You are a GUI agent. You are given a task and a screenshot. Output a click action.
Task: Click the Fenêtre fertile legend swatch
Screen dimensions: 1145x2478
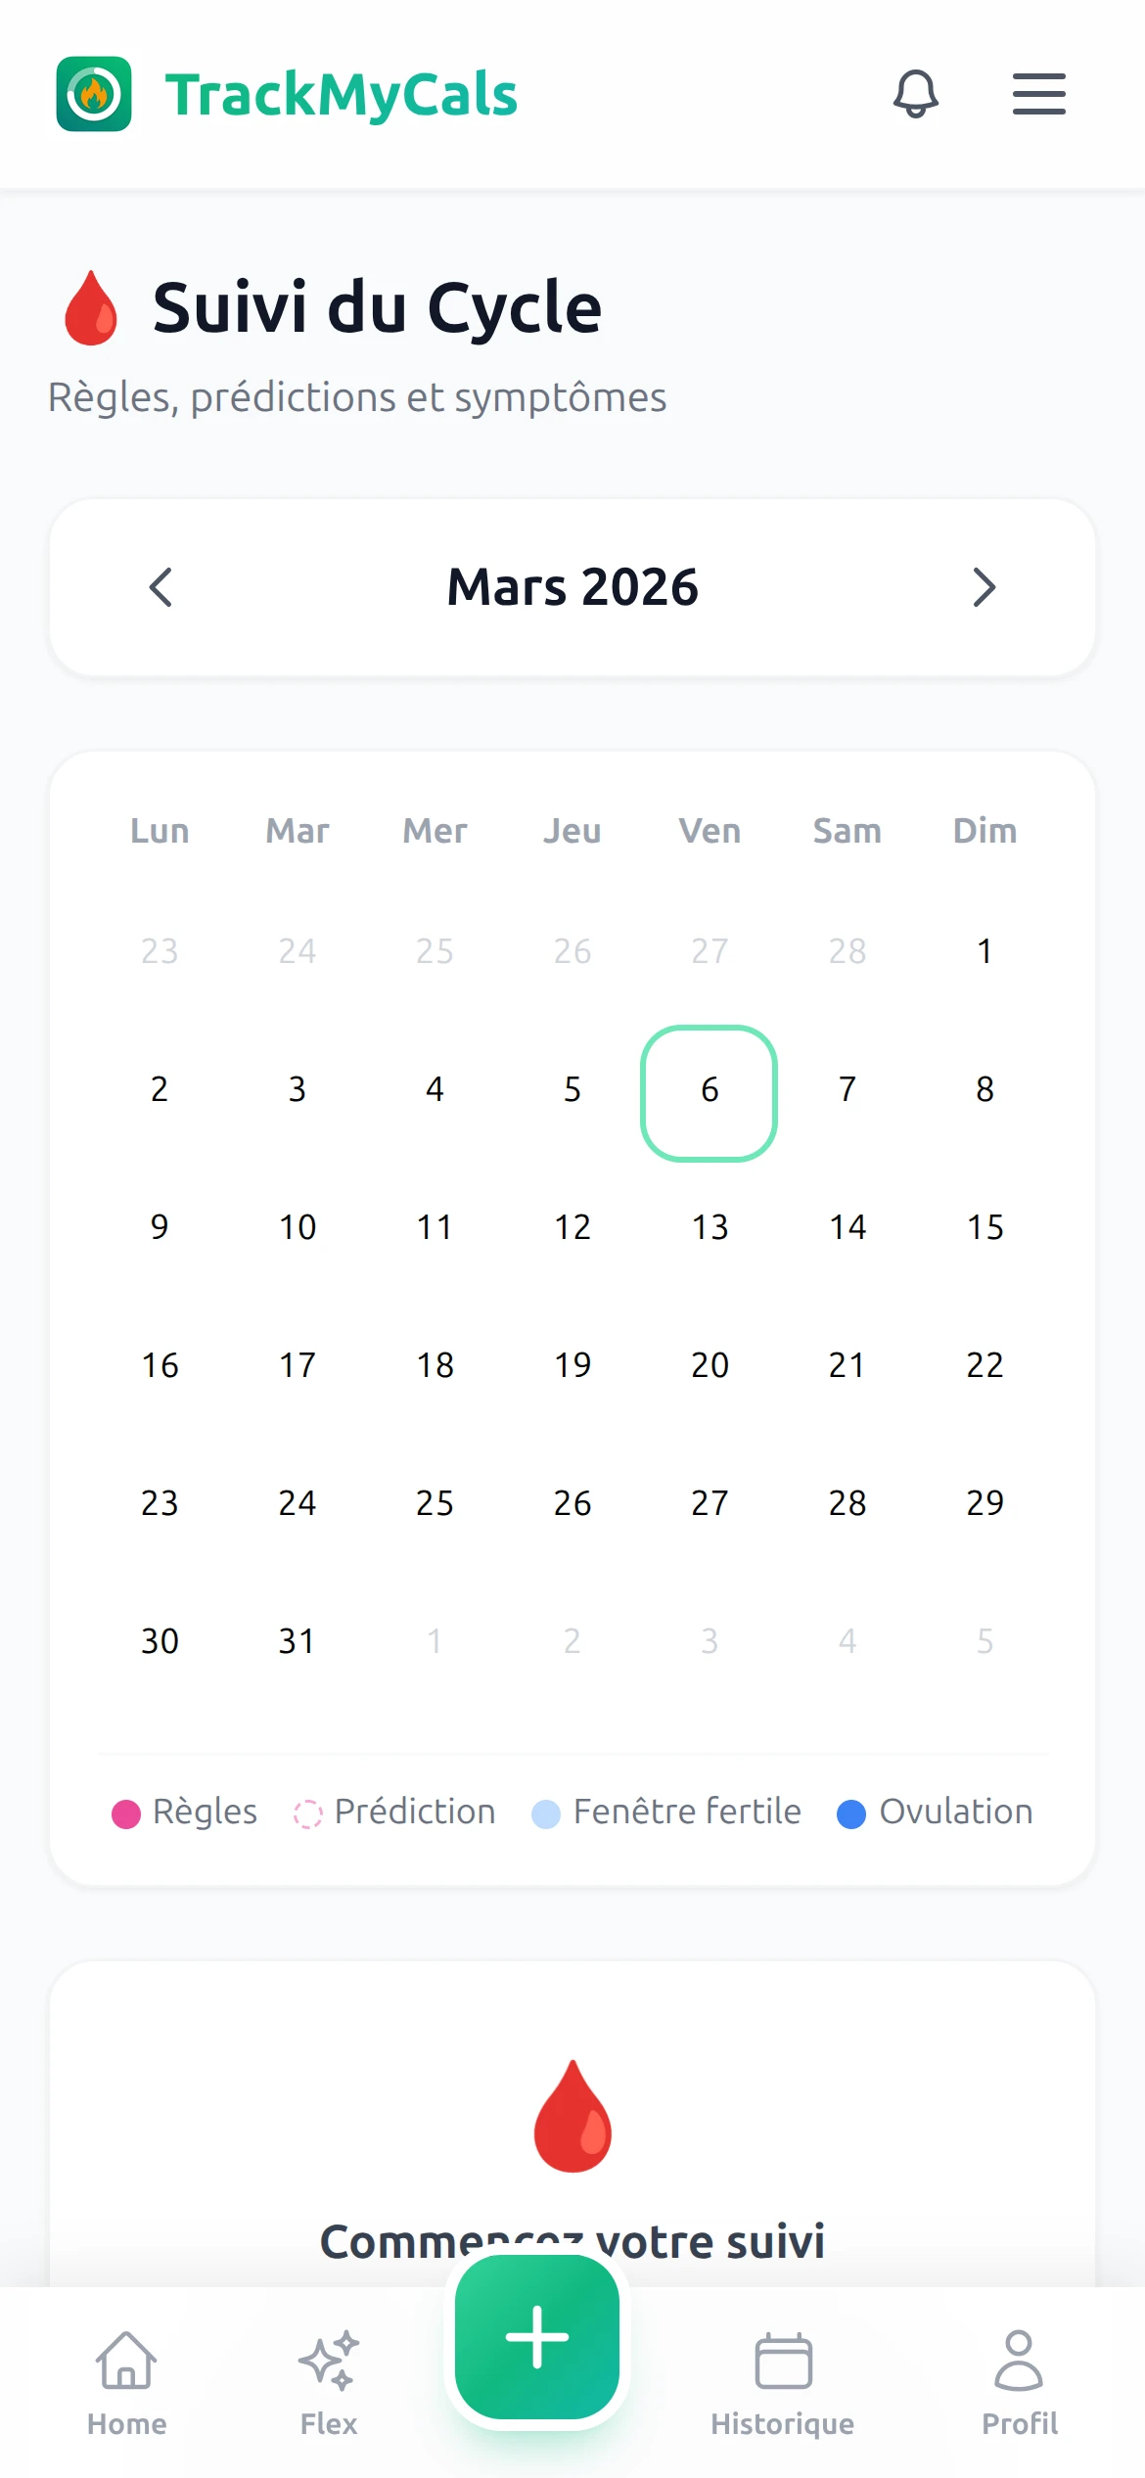[x=545, y=1813]
